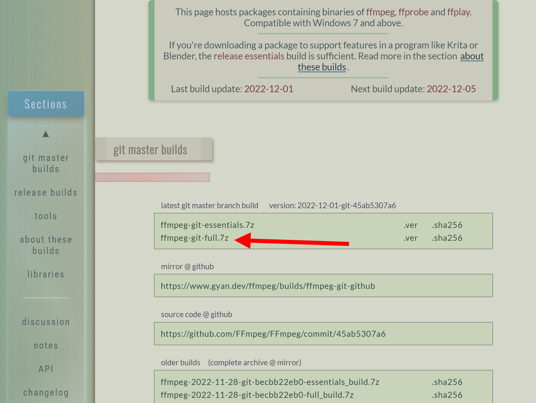Open .ver for ffmpeg-git-essentials.7z

[410, 225]
